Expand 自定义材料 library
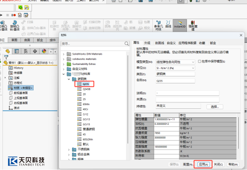This screenshot has height=170, width=247. click(x=63, y=69)
